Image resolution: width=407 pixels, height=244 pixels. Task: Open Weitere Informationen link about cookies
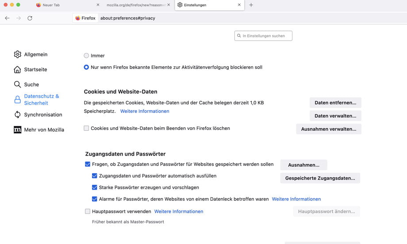(x=145, y=111)
